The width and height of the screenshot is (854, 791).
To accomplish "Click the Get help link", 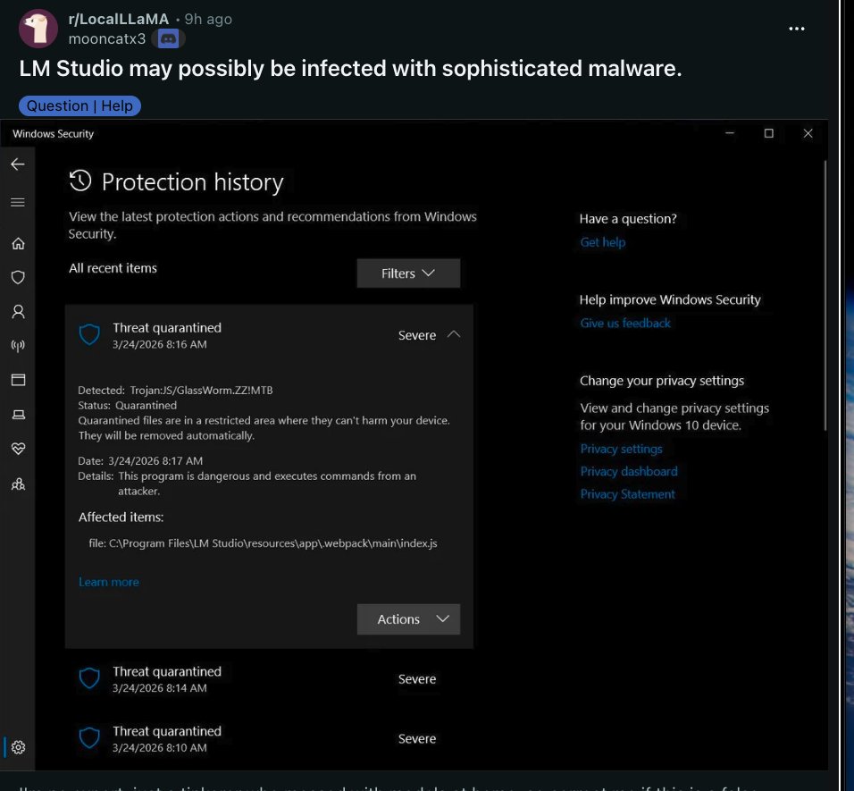I will coord(602,242).
